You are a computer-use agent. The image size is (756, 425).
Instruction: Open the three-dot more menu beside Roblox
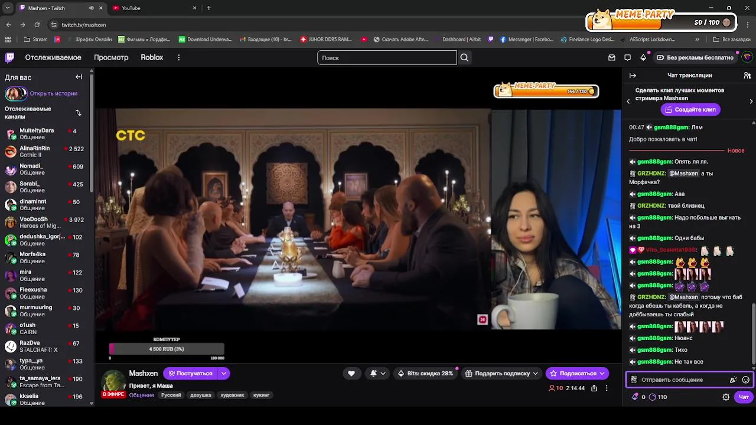coord(178,57)
